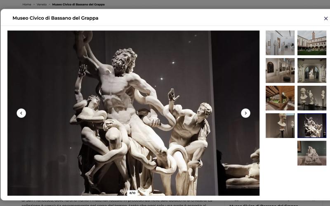
Task: Click the modal title Museo Civico di Bassano
Action: pyautogui.click(x=55, y=18)
